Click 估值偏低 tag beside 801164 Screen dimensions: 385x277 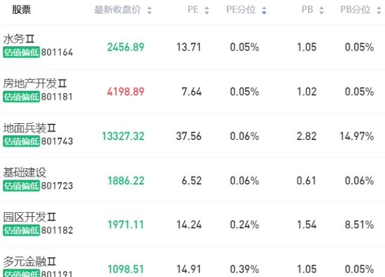(x=22, y=52)
